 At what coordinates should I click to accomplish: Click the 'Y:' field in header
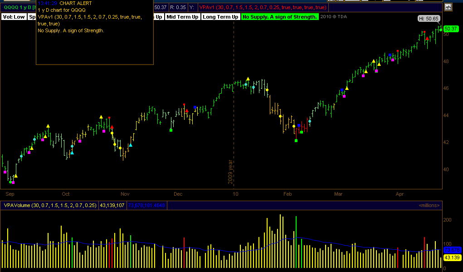point(192,7)
